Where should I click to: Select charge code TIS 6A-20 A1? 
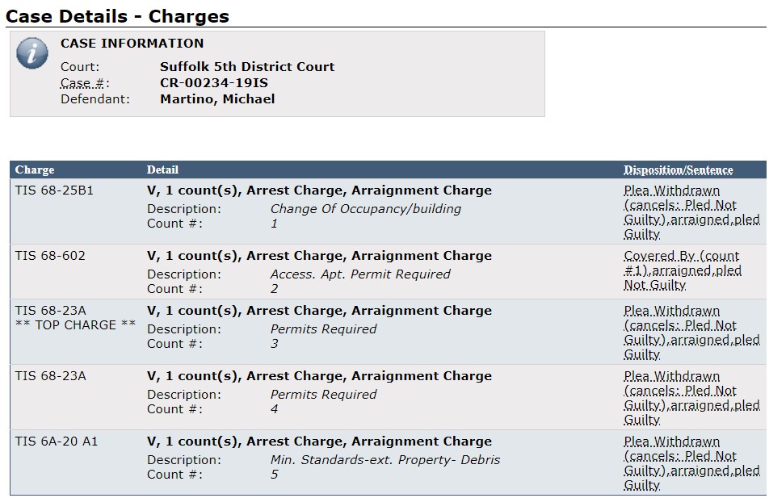(57, 442)
